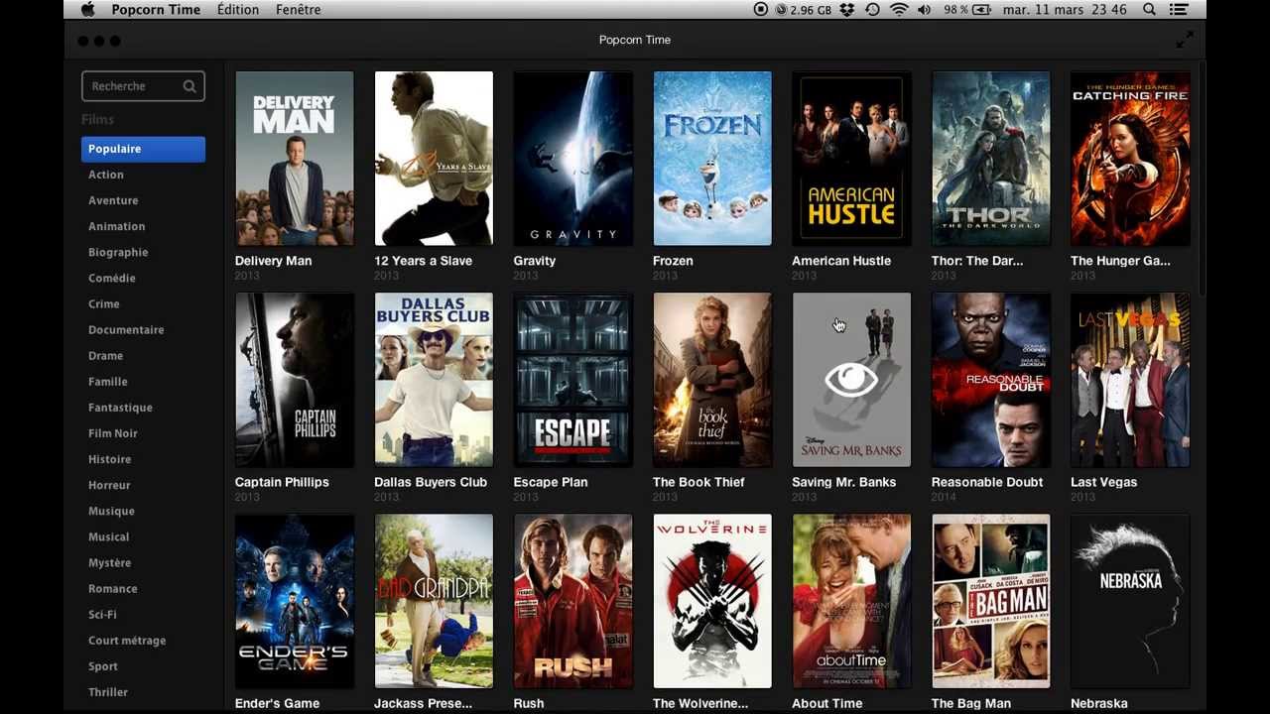Click the battery status icon
The width and height of the screenshot is (1270, 714).
coord(981,10)
